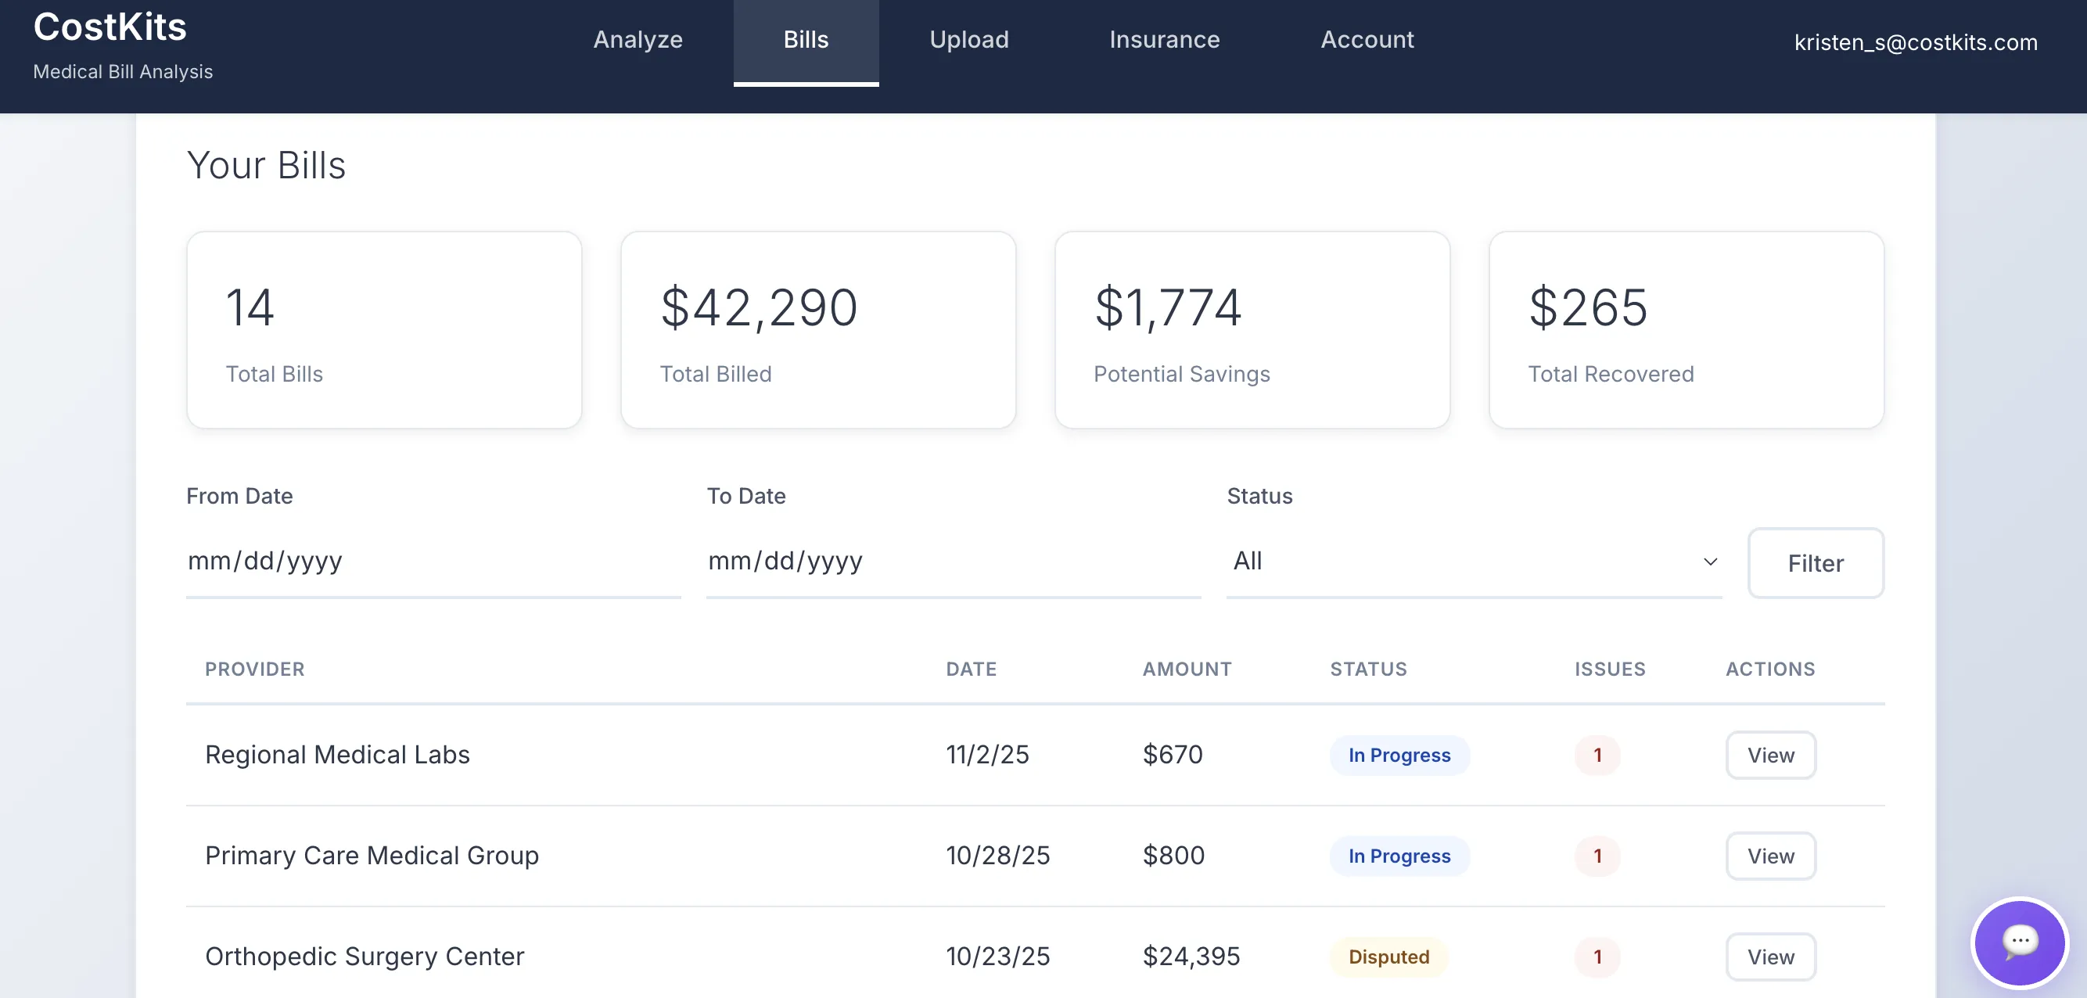The height and width of the screenshot is (998, 2087).
Task: Click the Total Recovered summary card
Action: pos(1686,330)
